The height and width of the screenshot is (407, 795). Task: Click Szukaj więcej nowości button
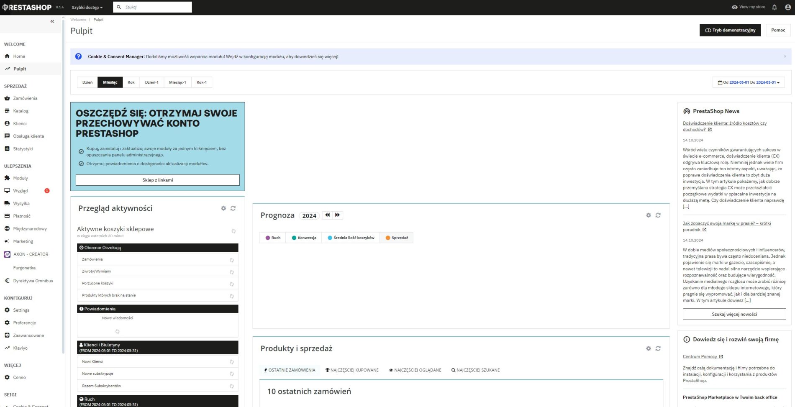pos(734,314)
